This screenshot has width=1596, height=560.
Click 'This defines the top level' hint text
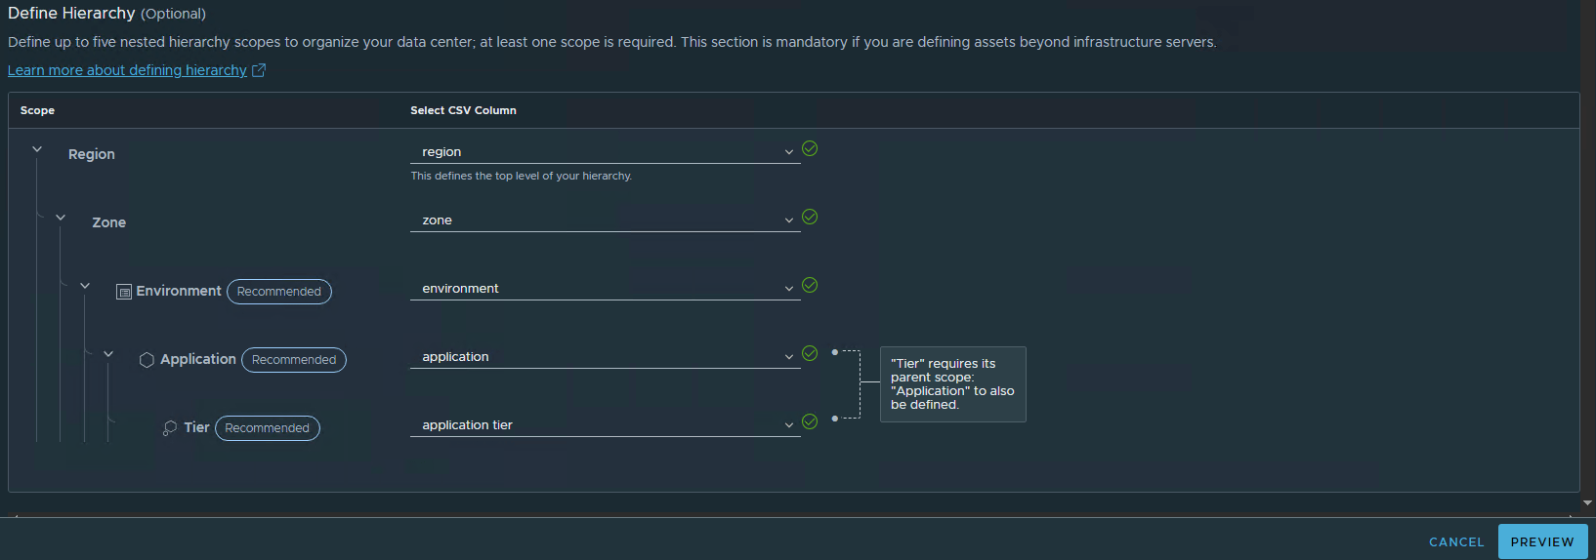[522, 176]
